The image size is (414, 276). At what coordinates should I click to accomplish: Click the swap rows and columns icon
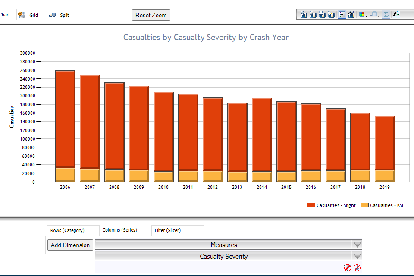tap(397, 14)
